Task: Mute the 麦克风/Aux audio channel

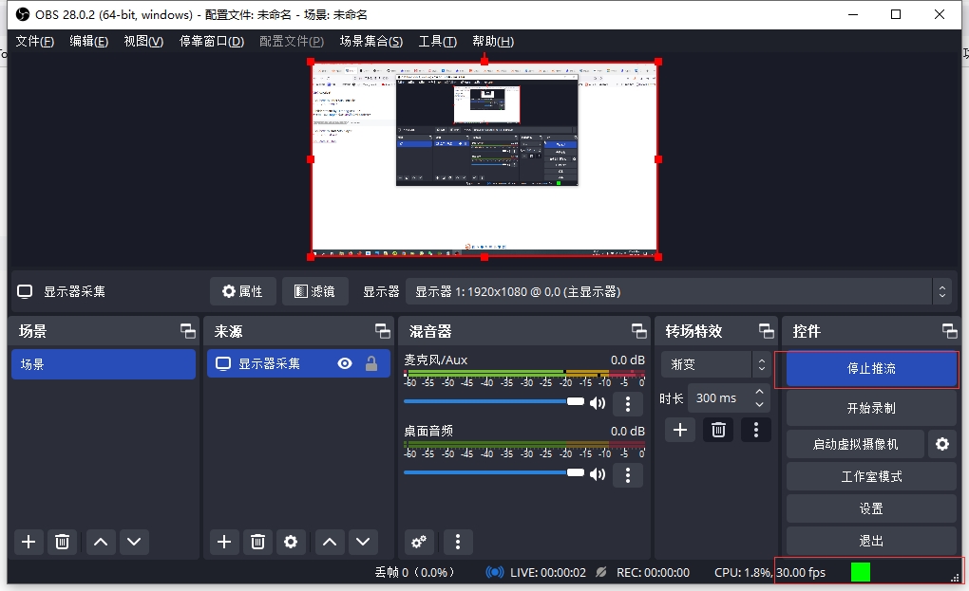Action: point(597,402)
